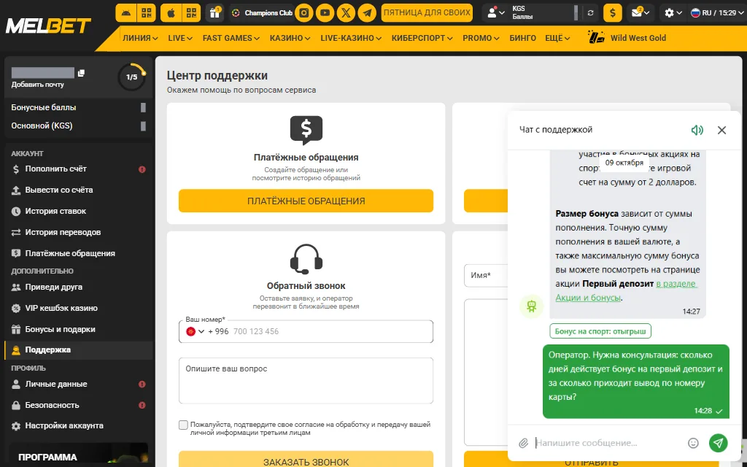Expand the КИБЕРСПОРТ menu
The height and width of the screenshot is (467, 747).
(422, 38)
